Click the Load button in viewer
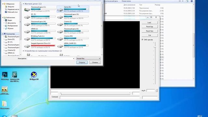 click(x=149, y=22)
